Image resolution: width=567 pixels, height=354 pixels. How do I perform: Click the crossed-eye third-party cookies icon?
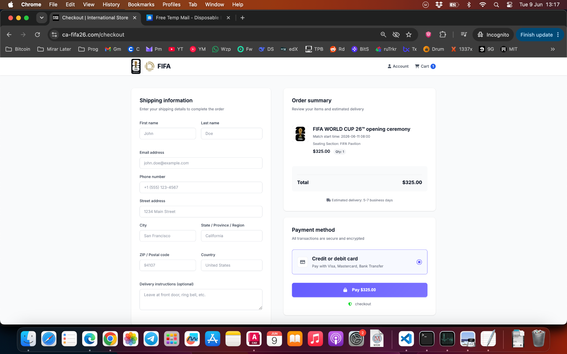396,35
